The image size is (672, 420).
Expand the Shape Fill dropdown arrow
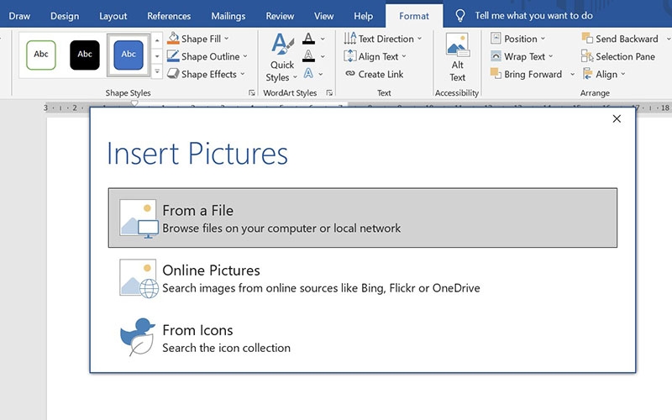tap(226, 39)
